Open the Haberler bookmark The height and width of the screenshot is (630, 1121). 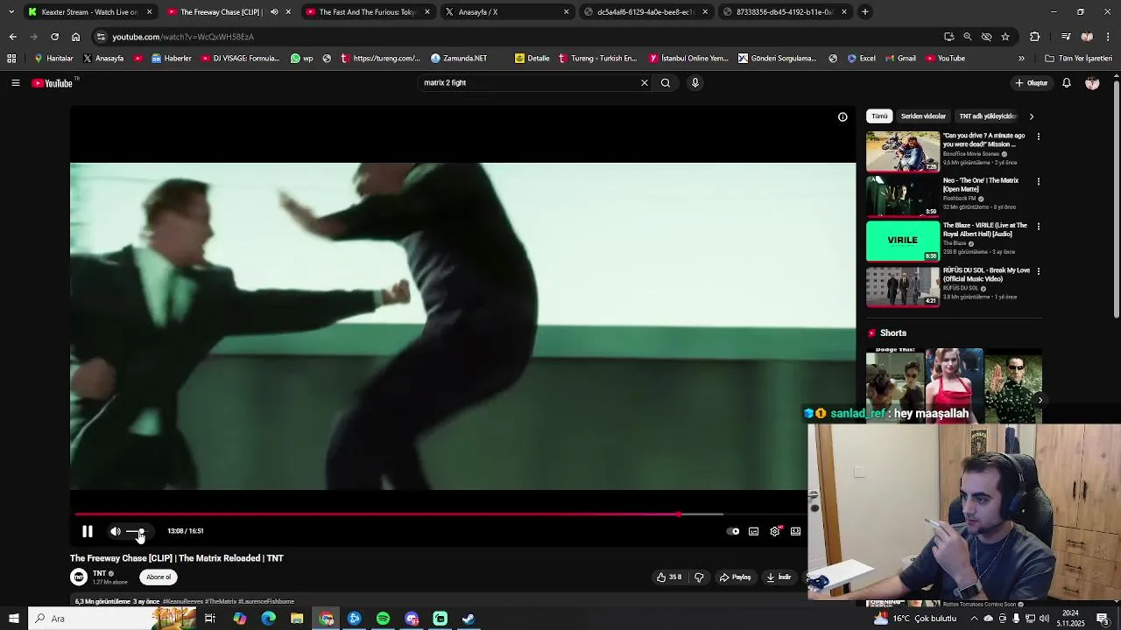coord(171,59)
